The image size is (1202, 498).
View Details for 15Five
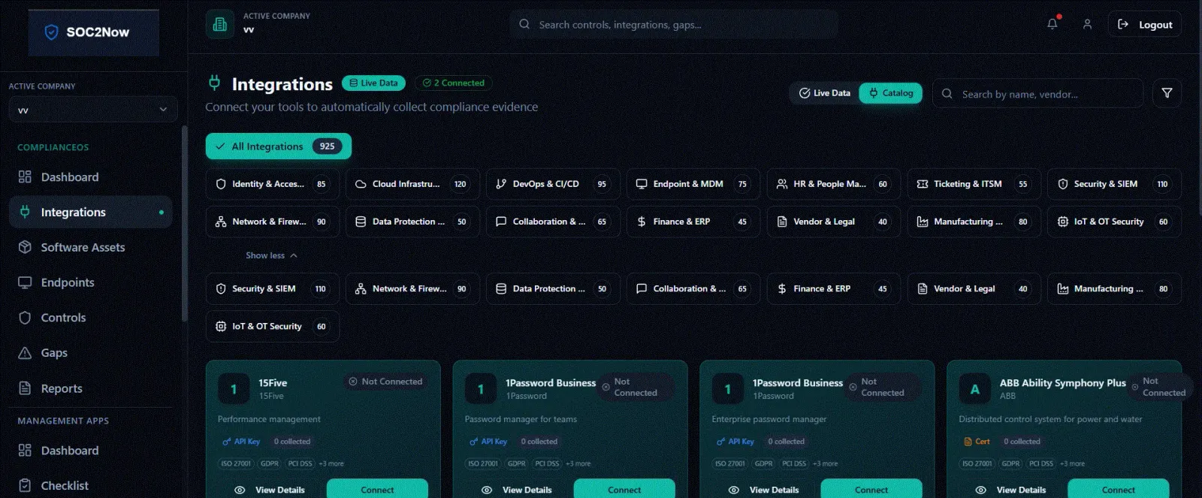(270, 490)
